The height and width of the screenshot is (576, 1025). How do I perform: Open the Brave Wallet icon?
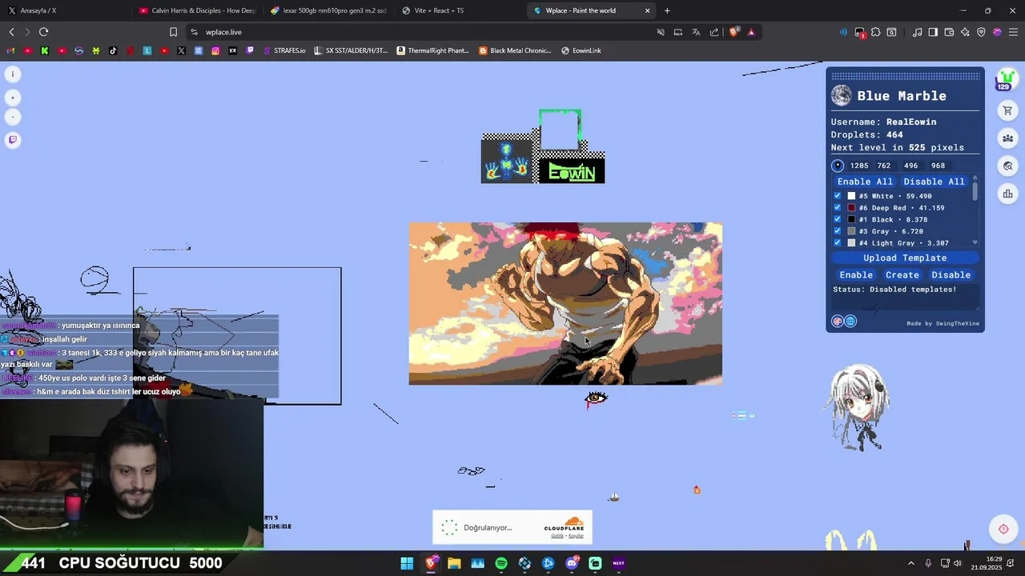click(949, 32)
